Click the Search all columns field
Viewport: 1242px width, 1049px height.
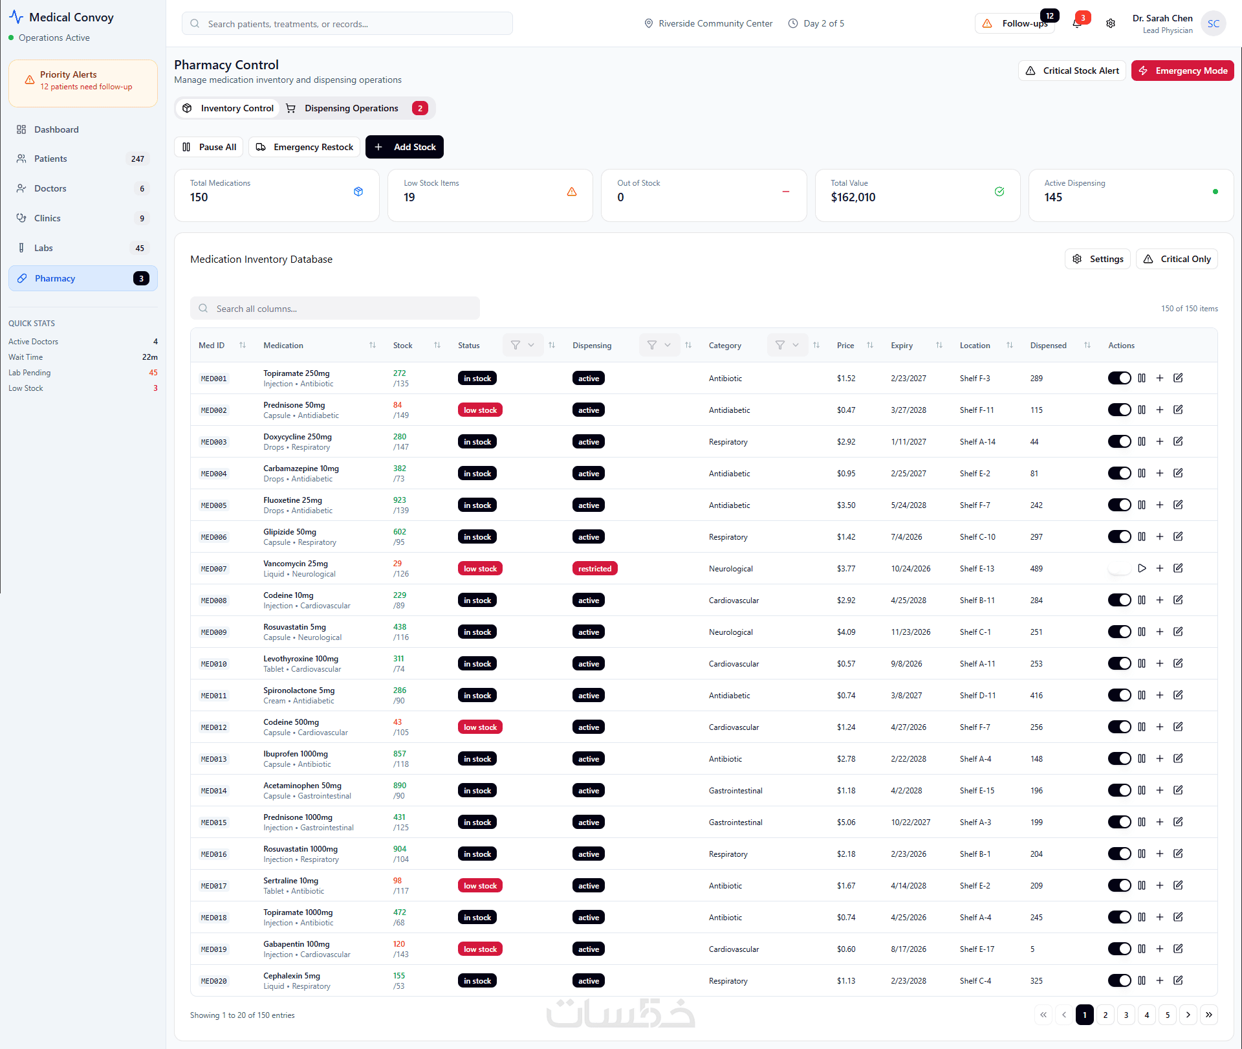coord(335,309)
